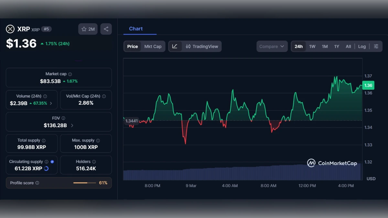Click the CoinMarketCap logo on the chart
Image resolution: width=388 pixels, height=218 pixels.
(x=331, y=163)
